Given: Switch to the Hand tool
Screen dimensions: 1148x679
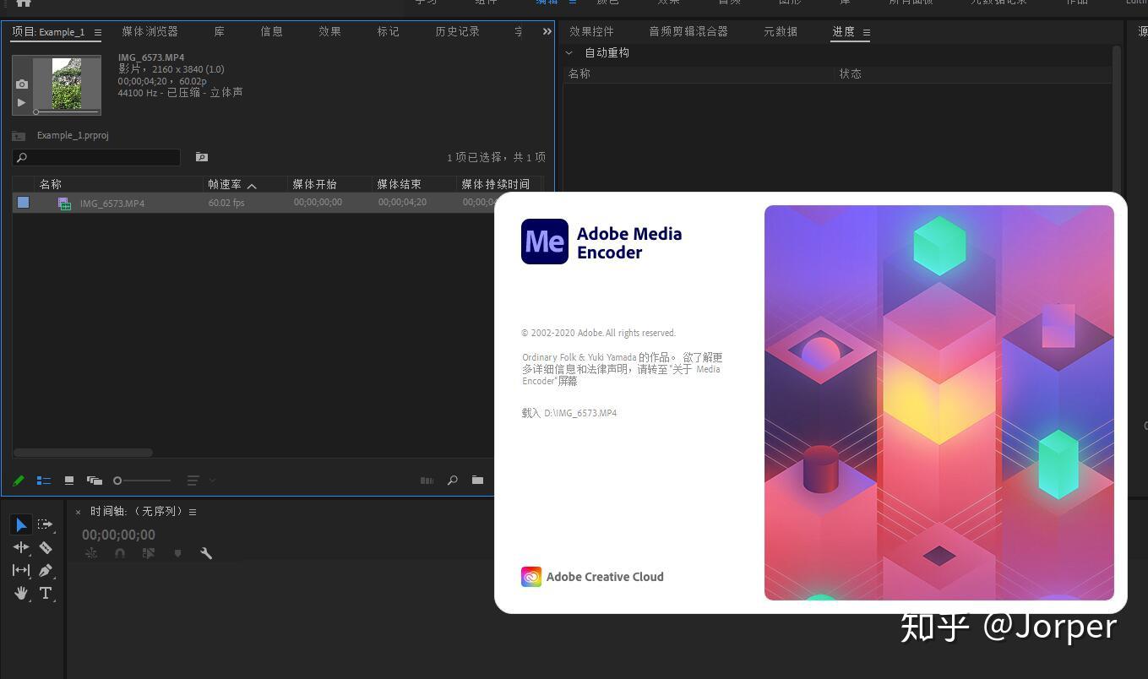Looking at the screenshot, I should (21, 593).
